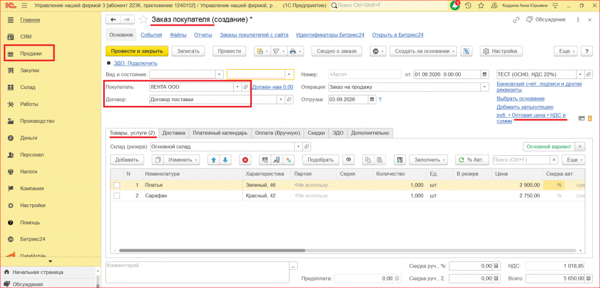The height and width of the screenshot is (288, 600).
Task: Copy the selected row with the duplicate icon
Action: (157, 159)
